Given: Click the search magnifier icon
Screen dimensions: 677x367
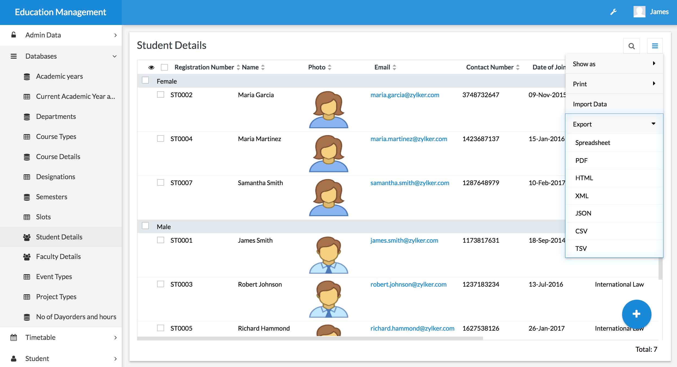Looking at the screenshot, I should tap(632, 46).
